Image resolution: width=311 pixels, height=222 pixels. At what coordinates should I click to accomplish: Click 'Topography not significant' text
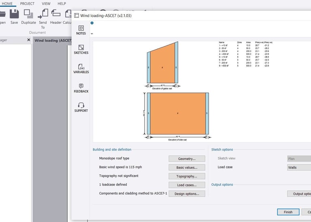pyautogui.click(x=119, y=176)
